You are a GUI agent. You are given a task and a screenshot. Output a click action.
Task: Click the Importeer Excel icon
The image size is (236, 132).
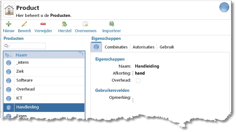(x=112, y=24)
